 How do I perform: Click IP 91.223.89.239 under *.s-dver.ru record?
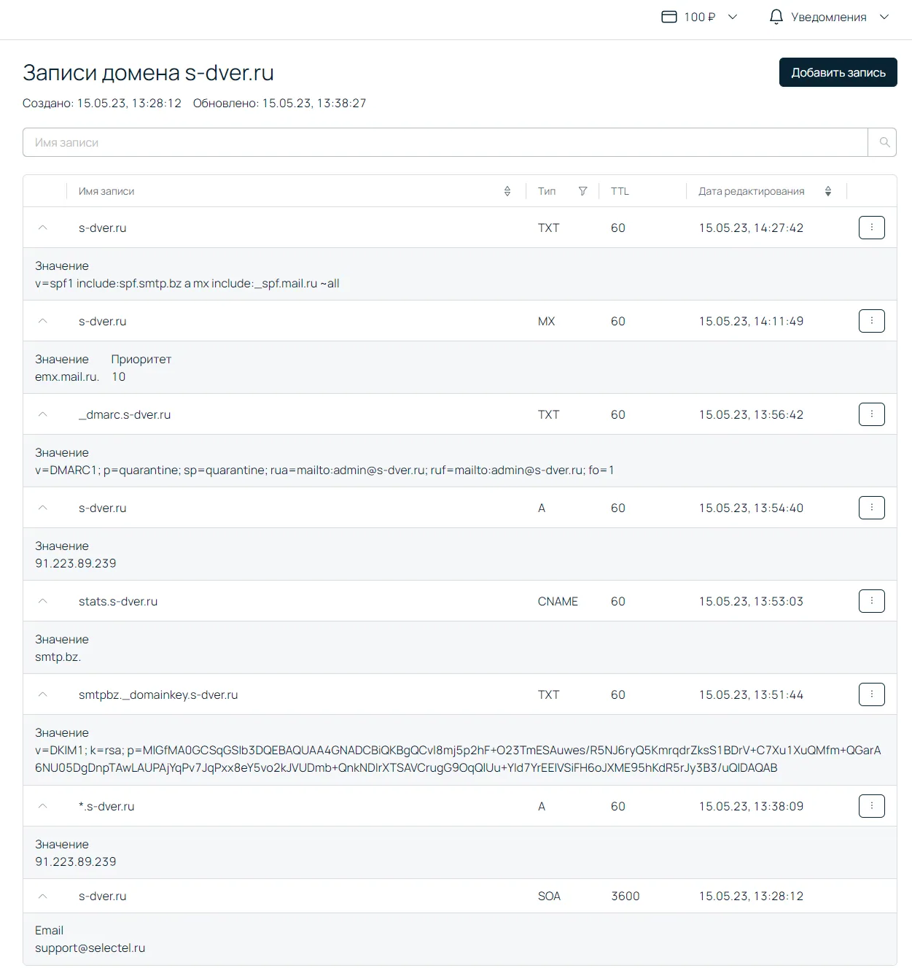pos(76,861)
